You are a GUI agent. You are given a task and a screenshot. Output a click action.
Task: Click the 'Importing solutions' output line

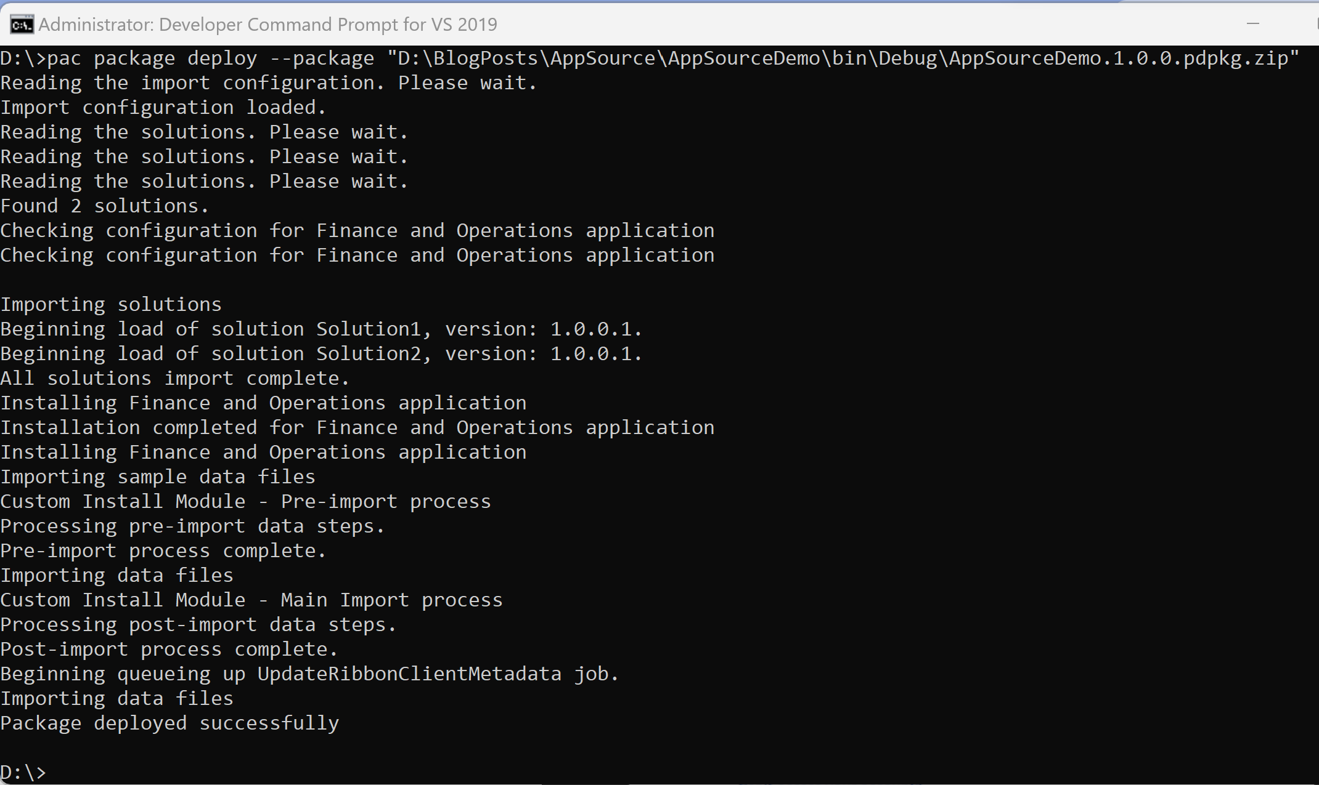coord(111,305)
